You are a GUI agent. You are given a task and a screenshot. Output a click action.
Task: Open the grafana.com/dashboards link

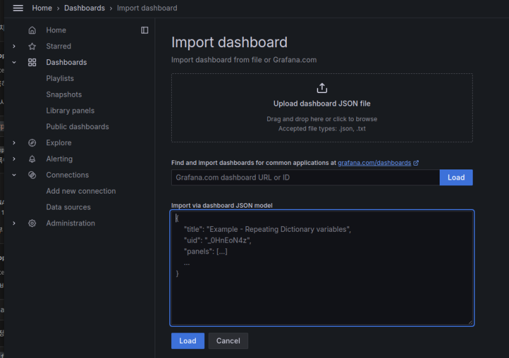(374, 163)
